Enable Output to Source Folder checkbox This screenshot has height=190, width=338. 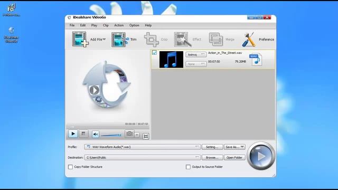(x=188, y=167)
